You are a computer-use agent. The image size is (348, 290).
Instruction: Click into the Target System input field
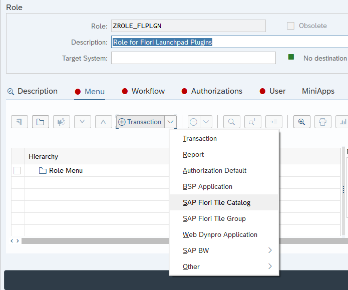click(x=193, y=58)
